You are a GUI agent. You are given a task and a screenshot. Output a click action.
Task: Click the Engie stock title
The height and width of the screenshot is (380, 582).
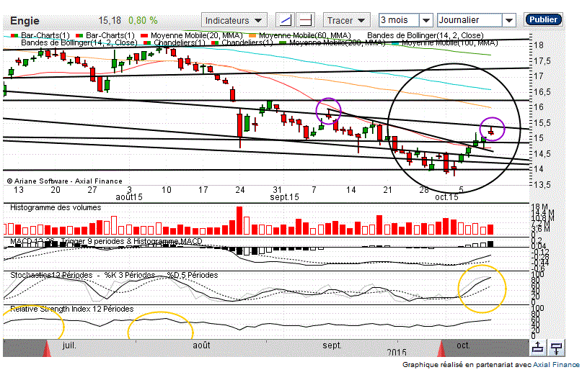click(25, 21)
